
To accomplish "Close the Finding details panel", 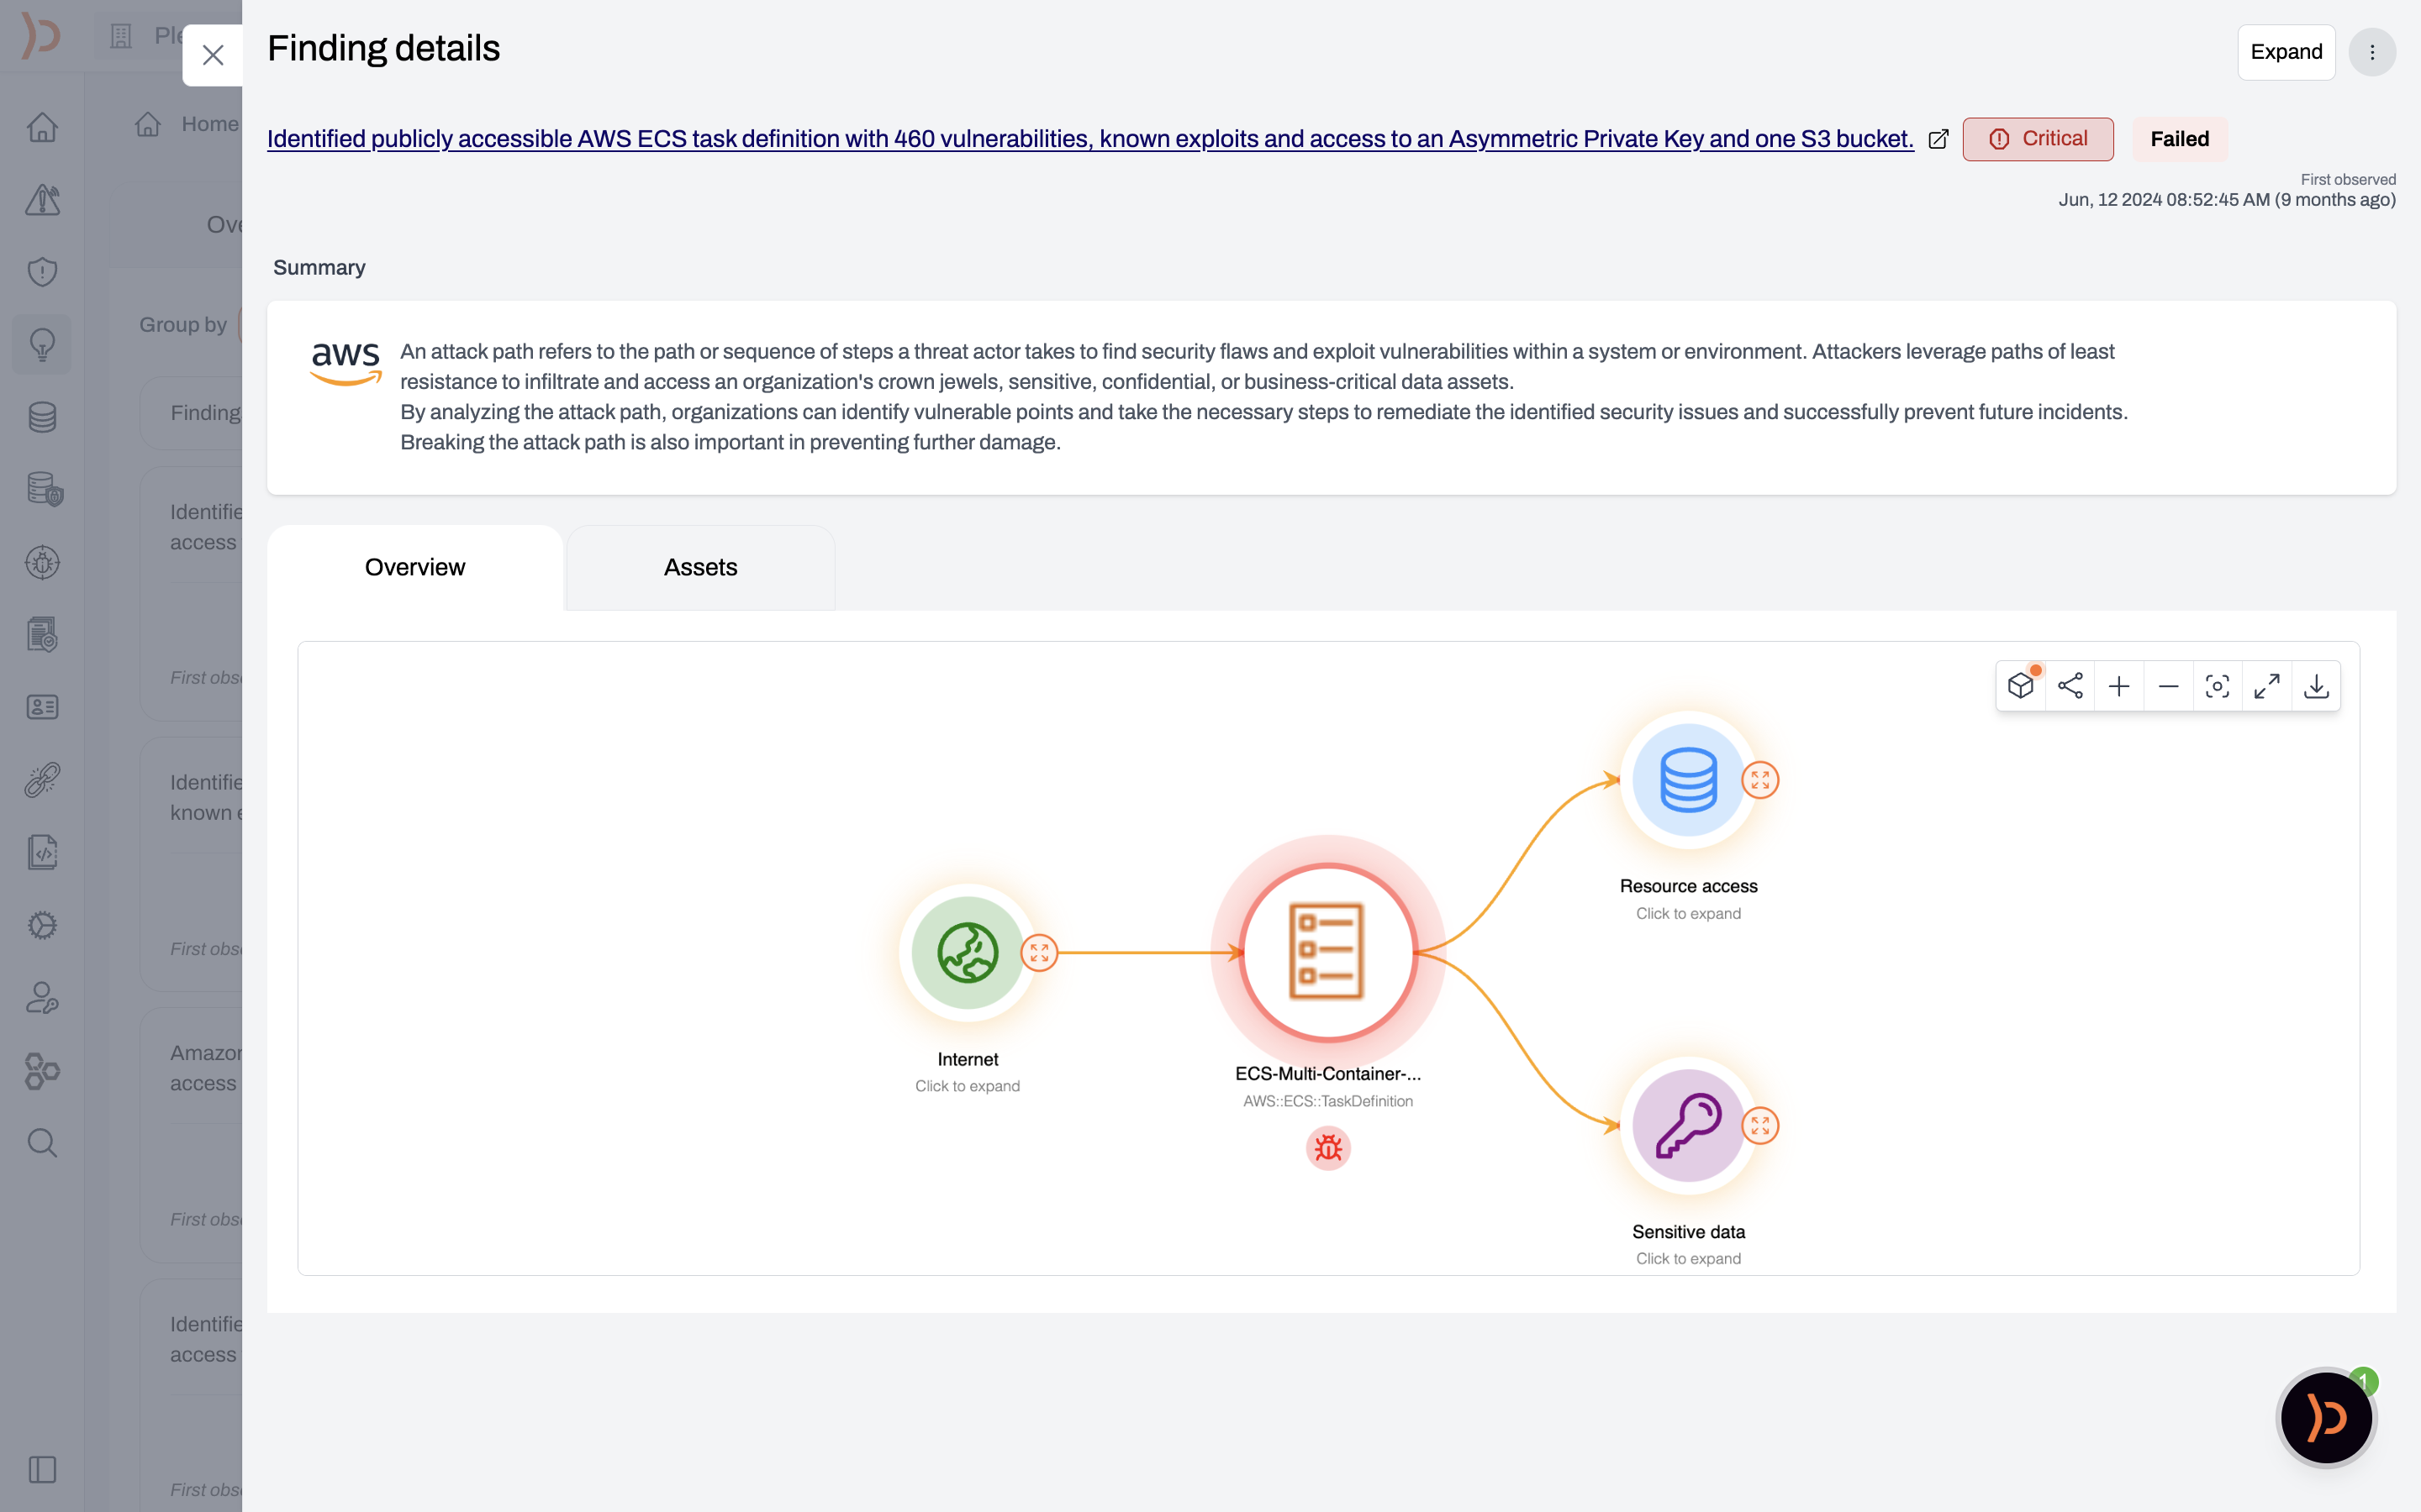I will coord(212,55).
